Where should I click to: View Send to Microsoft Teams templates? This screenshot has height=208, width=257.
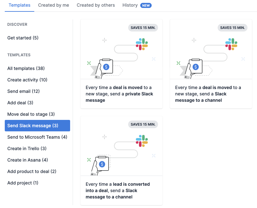click(x=37, y=137)
